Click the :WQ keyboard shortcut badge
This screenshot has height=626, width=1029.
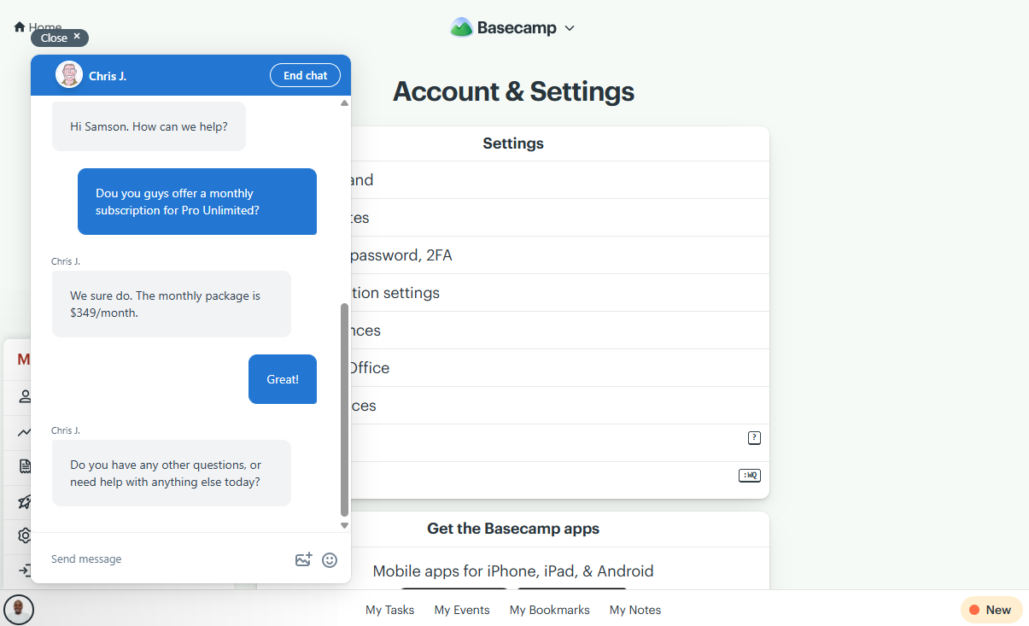point(750,476)
